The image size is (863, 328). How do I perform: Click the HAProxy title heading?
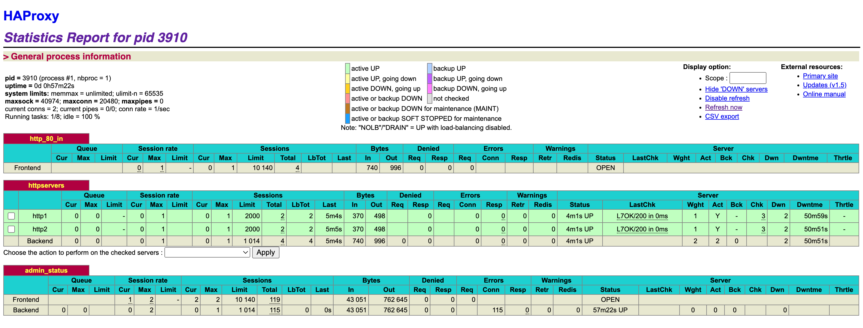click(x=31, y=16)
